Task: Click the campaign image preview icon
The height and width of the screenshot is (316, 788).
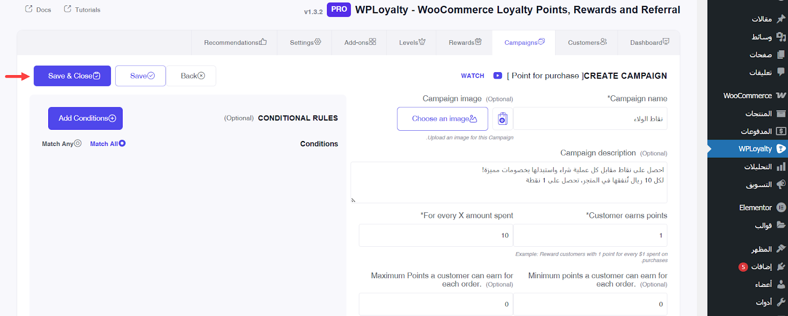Action: coord(502,119)
